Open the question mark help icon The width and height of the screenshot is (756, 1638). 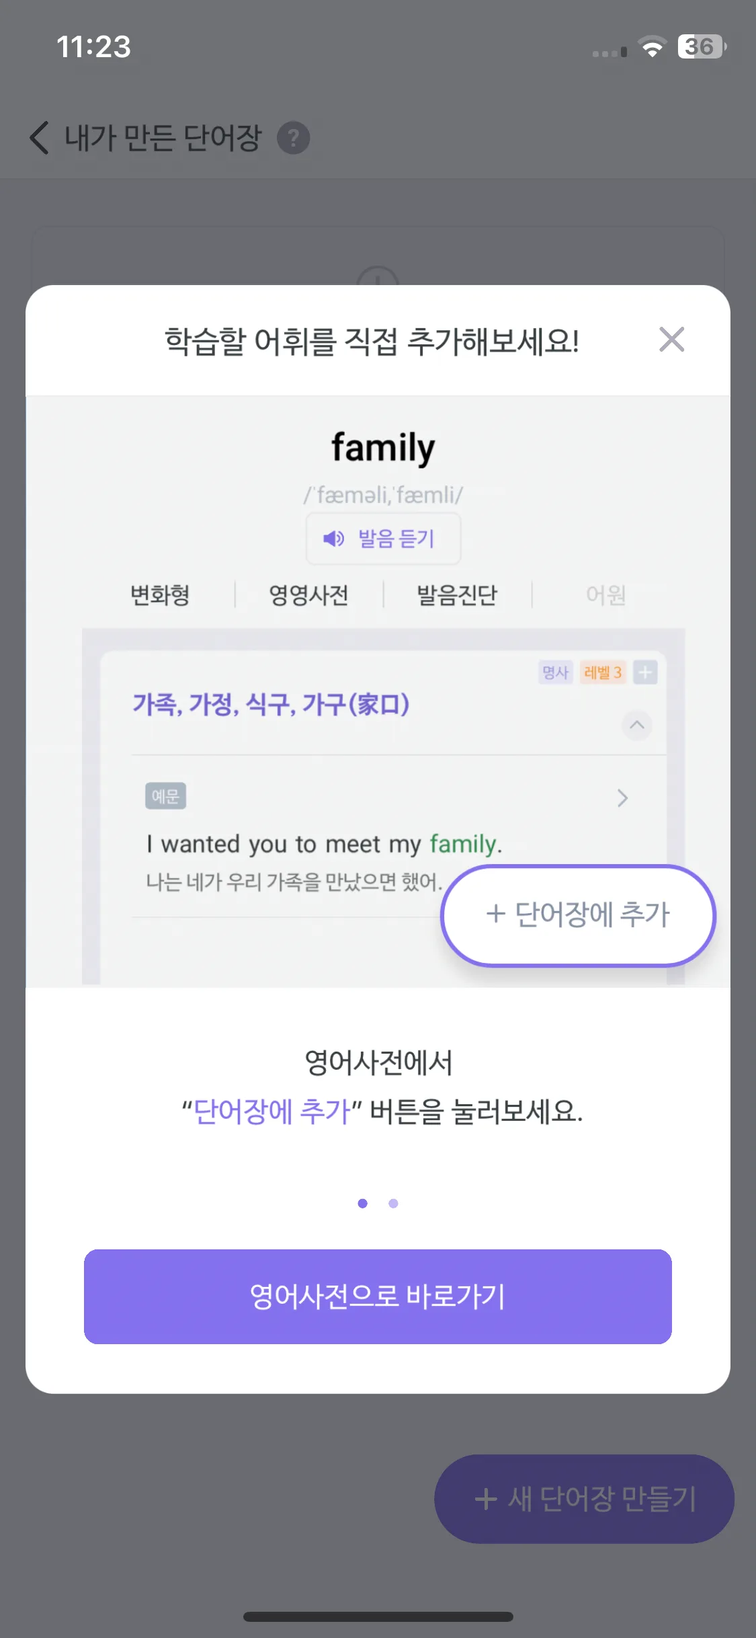tap(294, 138)
